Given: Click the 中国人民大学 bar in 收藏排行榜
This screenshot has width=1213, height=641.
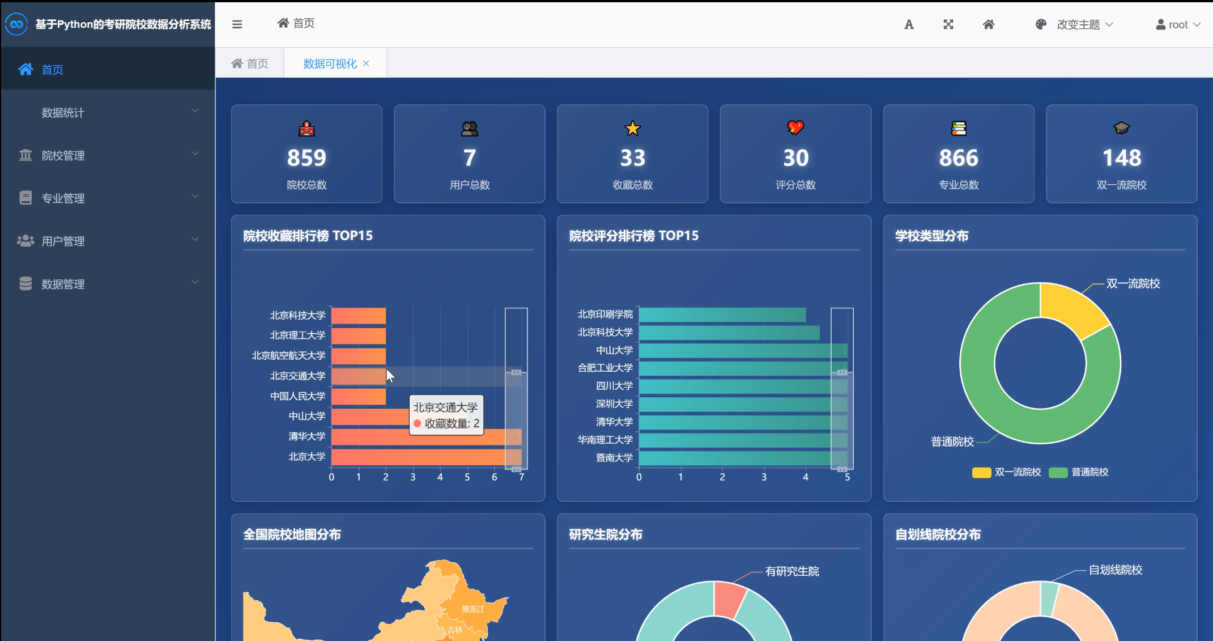Looking at the screenshot, I should coord(359,396).
